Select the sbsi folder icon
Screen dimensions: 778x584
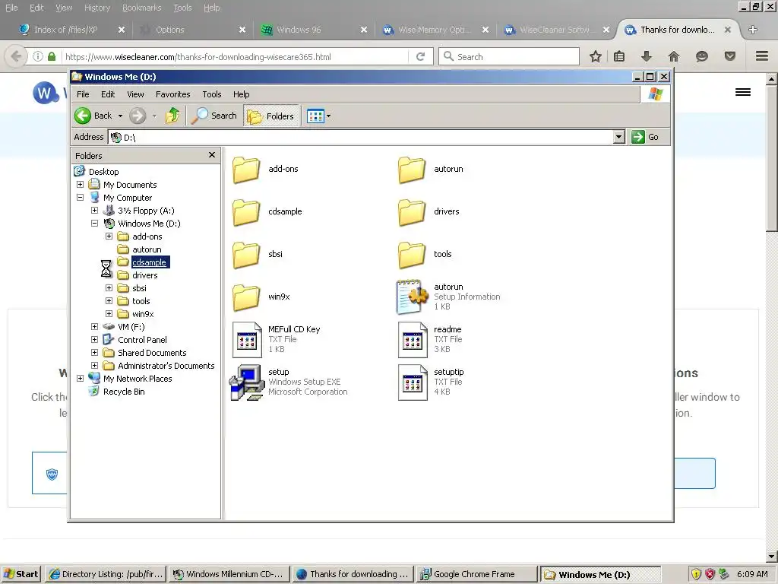point(246,255)
